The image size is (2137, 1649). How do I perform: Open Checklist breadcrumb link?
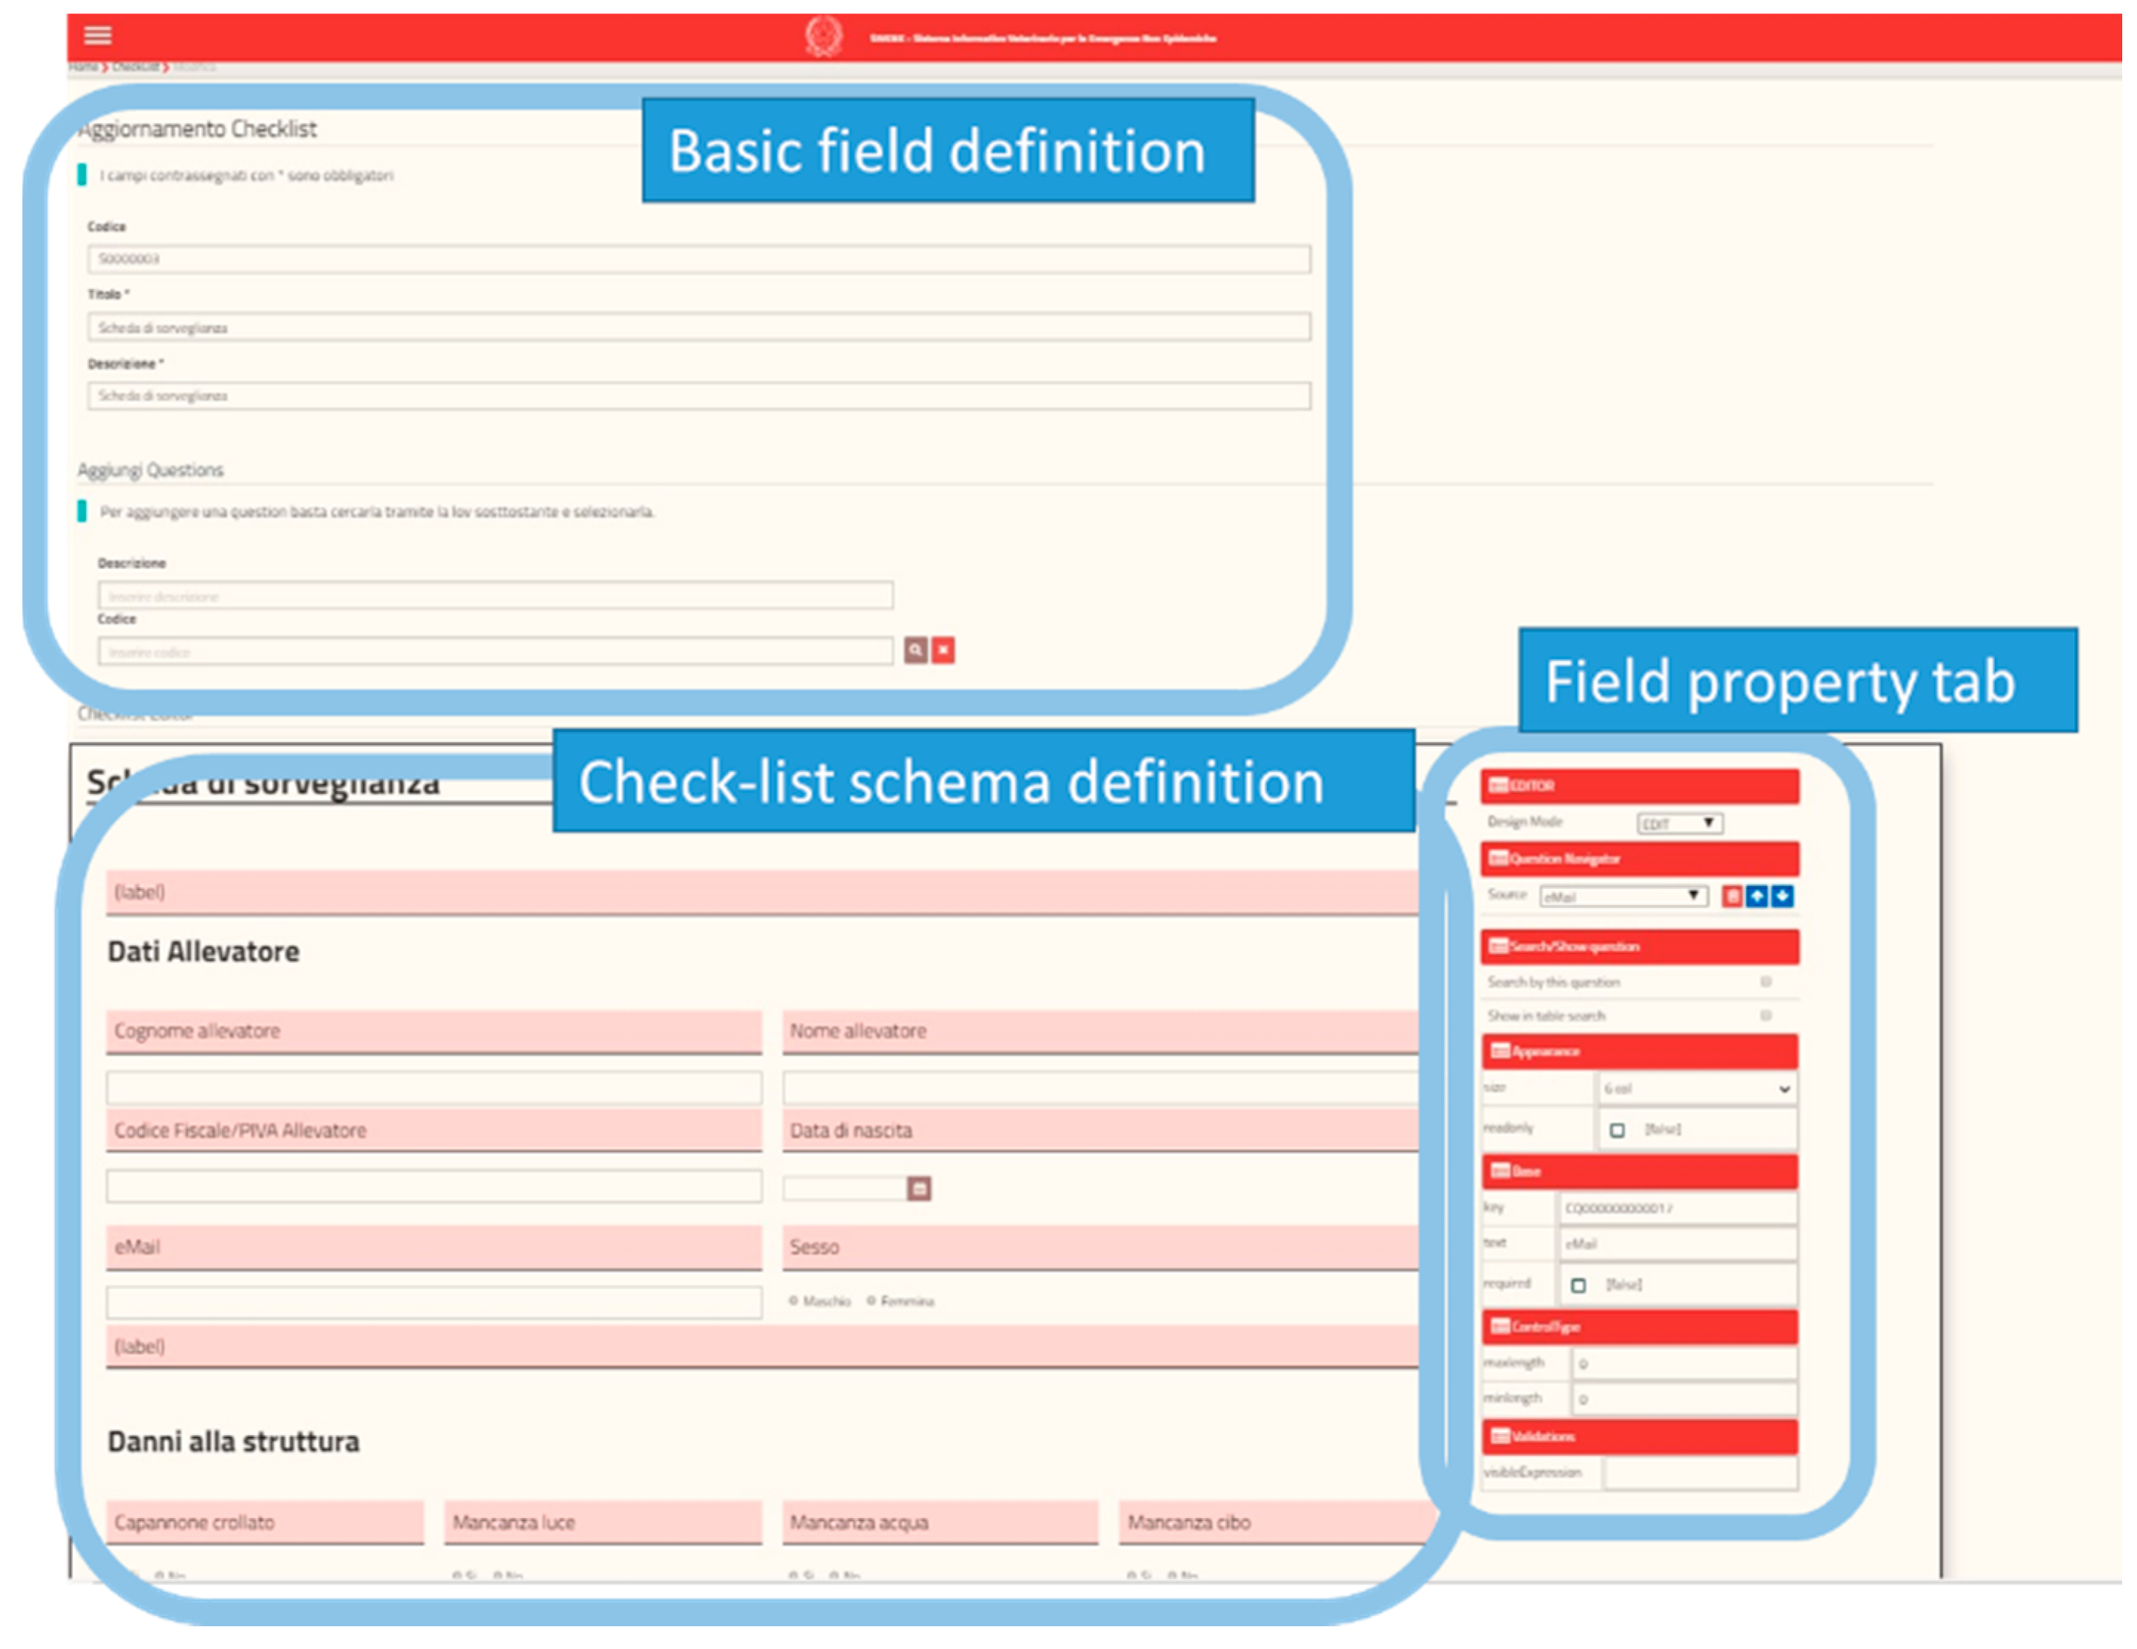[x=135, y=67]
